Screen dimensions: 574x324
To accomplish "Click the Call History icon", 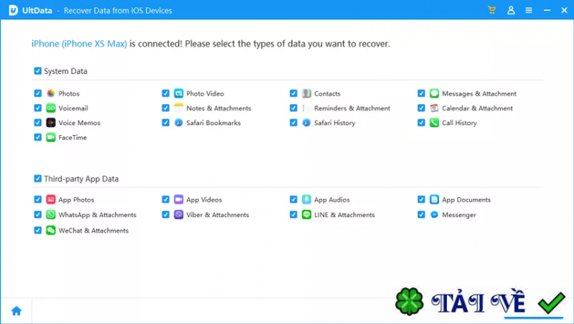I will [x=434, y=123].
